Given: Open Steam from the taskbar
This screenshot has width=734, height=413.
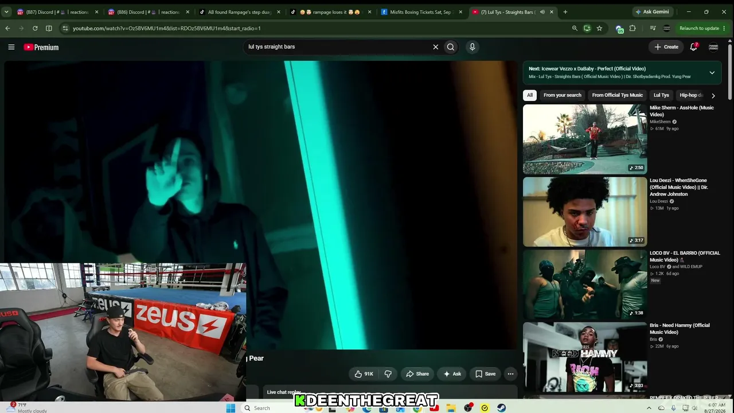Looking at the screenshot, I should coord(501,408).
